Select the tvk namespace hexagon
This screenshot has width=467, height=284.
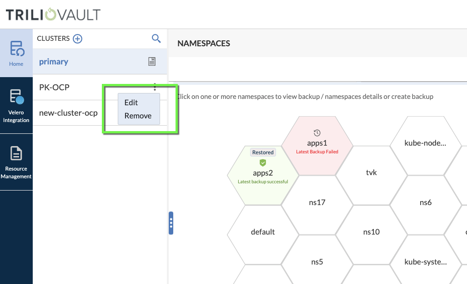point(372,172)
